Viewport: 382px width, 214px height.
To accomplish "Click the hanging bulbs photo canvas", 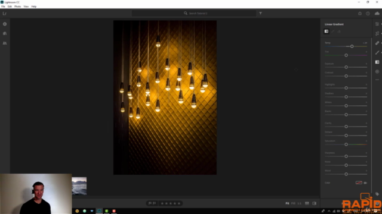I will tap(165, 97).
